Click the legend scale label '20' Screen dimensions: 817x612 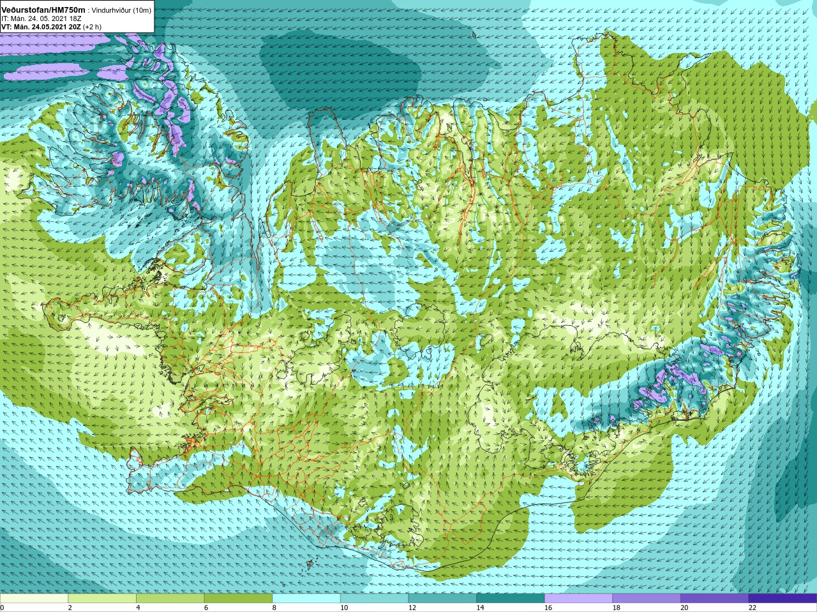pos(684,608)
